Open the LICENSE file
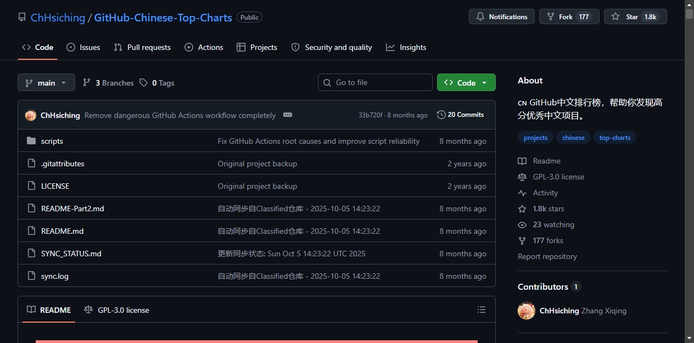The image size is (694, 343). pyautogui.click(x=55, y=186)
